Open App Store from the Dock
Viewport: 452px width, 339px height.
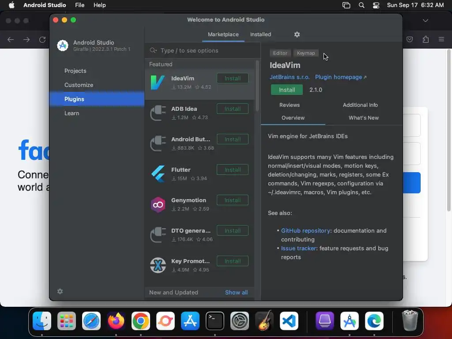click(190, 321)
